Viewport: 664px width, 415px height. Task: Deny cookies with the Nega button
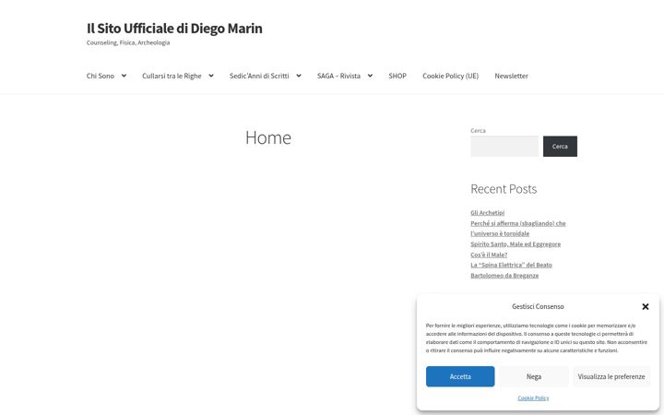click(534, 376)
